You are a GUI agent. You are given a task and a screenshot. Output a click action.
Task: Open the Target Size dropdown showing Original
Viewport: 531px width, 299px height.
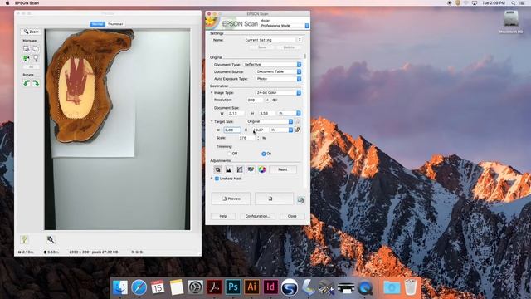tap(270, 121)
